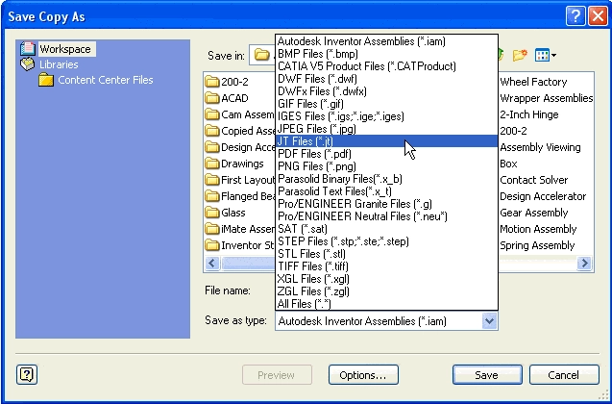This screenshot has width=612, height=404.
Task: Select the 2-Inch Hinge item
Action: (528, 114)
